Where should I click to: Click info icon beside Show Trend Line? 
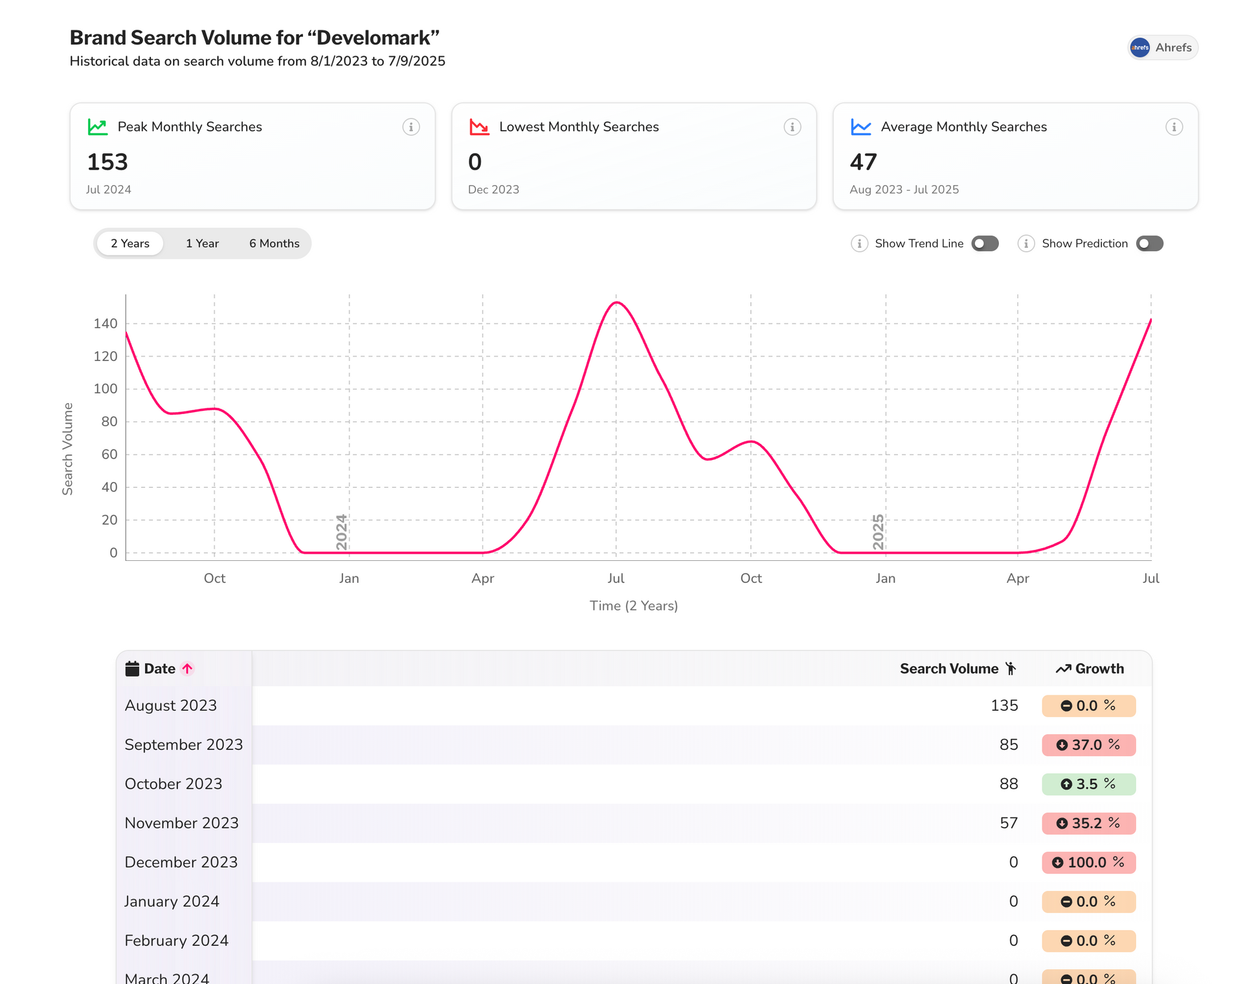coord(859,243)
